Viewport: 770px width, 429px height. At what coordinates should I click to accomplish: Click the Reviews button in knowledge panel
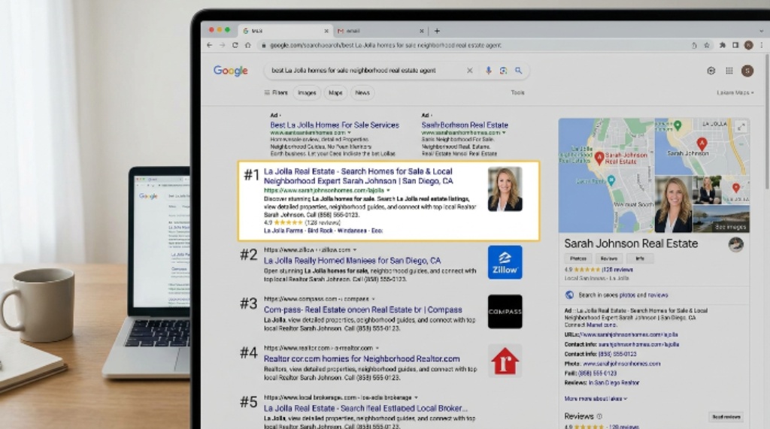click(609, 258)
